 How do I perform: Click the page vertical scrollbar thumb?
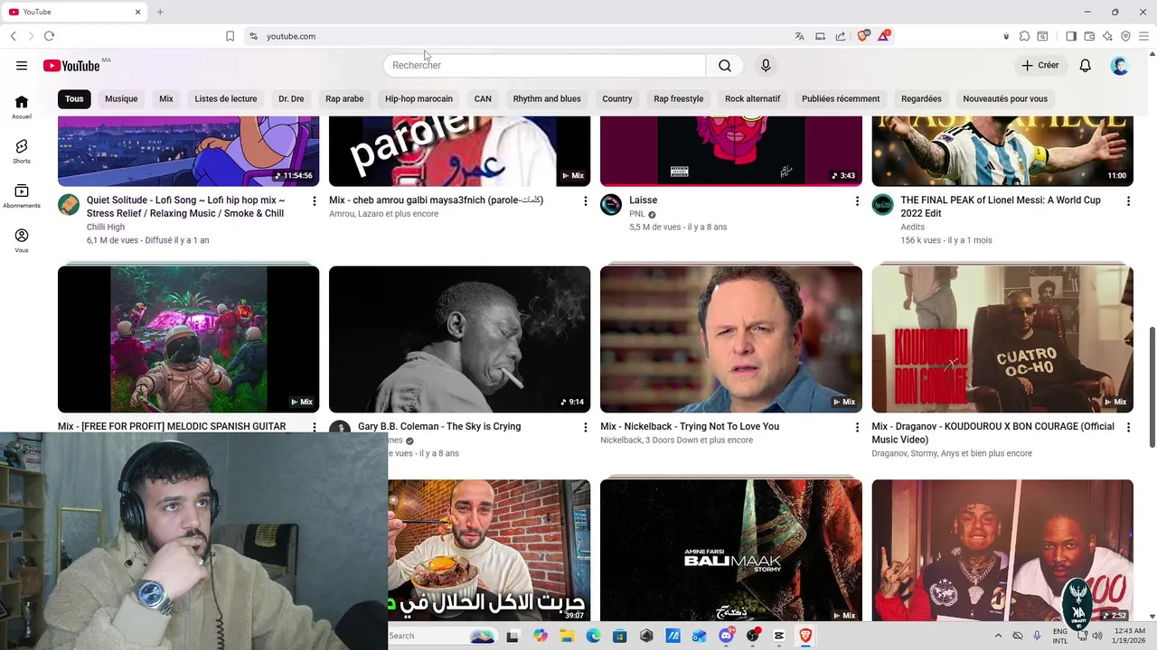click(1152, 385)
